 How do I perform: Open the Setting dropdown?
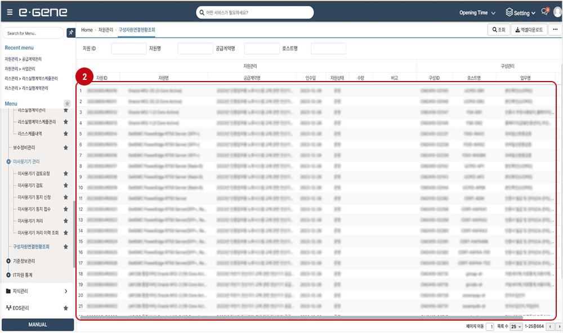point(521,13)
